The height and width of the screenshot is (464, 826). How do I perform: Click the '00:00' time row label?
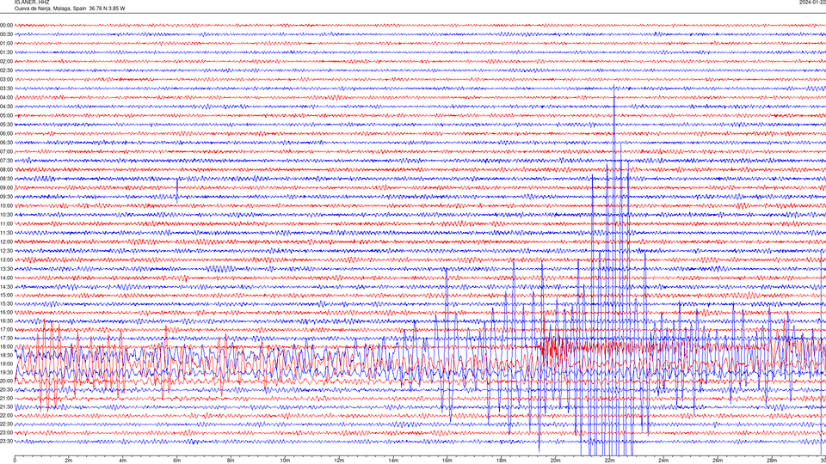tap(6, 25)
